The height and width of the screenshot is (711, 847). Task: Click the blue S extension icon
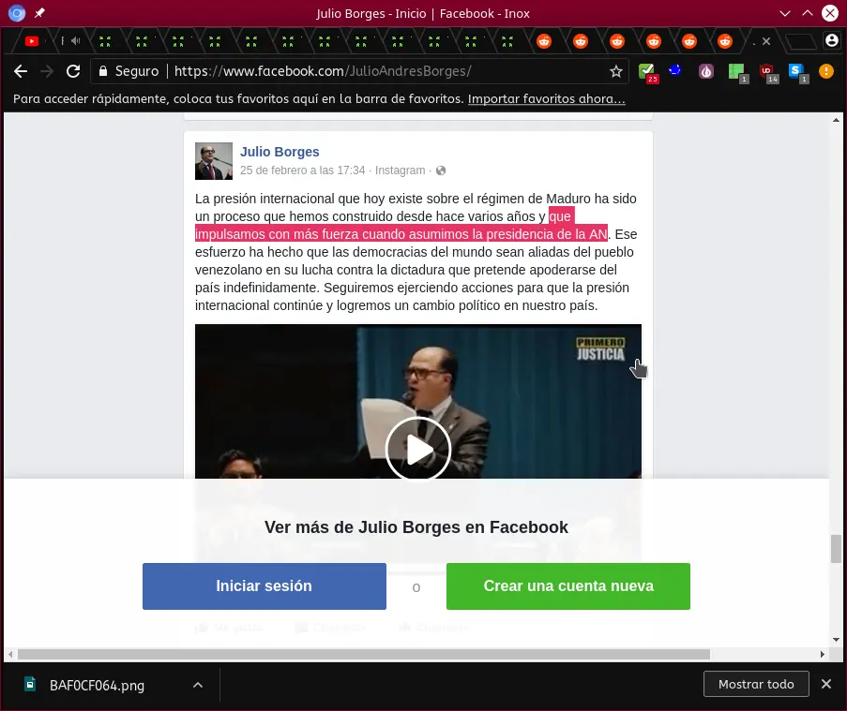click(795, 71)
